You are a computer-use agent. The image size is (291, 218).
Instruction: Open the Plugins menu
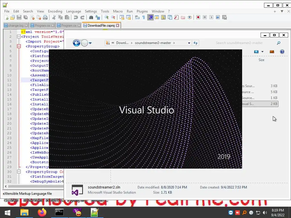142,11
